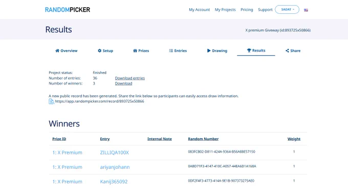Image resolution: width=348 pixels, height=195 pixels.
Task: Open My Projects page
Action: tap(225, 10)
